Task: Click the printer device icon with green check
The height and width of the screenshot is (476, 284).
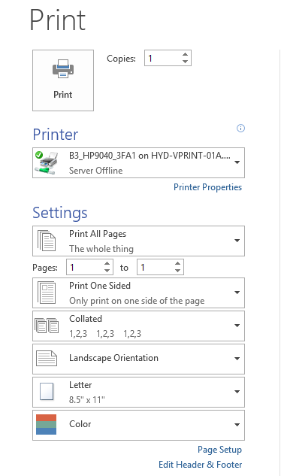Action: pos(47,162)
